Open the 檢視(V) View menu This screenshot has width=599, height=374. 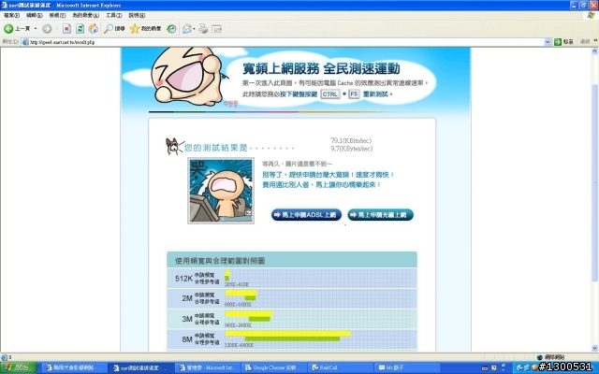coord(57,15)
